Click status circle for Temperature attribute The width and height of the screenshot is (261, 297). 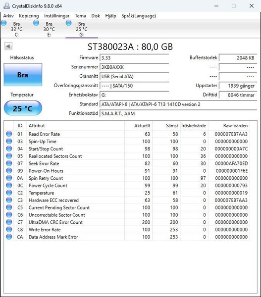9,193
